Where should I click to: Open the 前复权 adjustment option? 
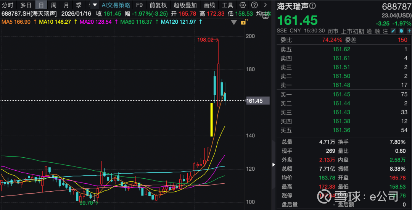tap(158, 5)
